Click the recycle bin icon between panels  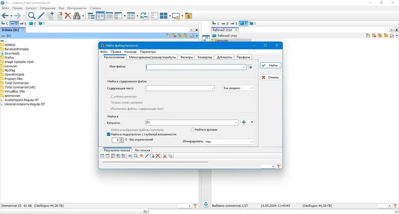pyautogui.click(x=206, y=204)
